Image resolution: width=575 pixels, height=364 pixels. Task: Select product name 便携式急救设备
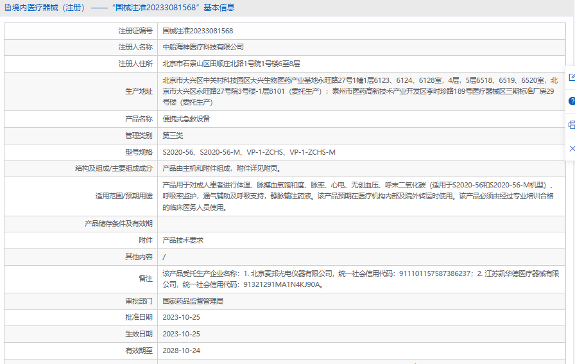186,119
